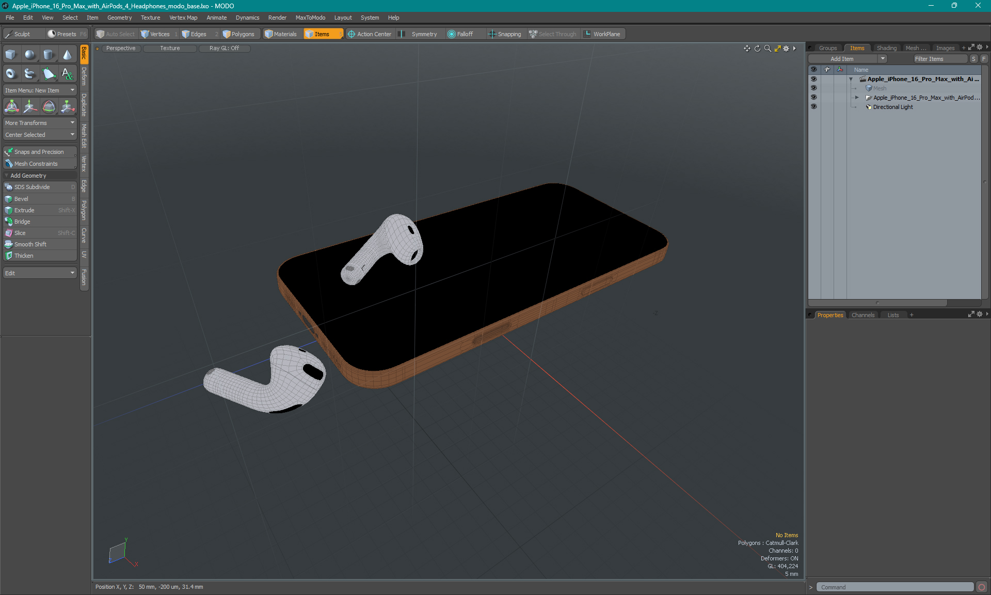Open the Add Item dropdown
991x595 pixels.
pyautogui.click(x=848, y=59)
